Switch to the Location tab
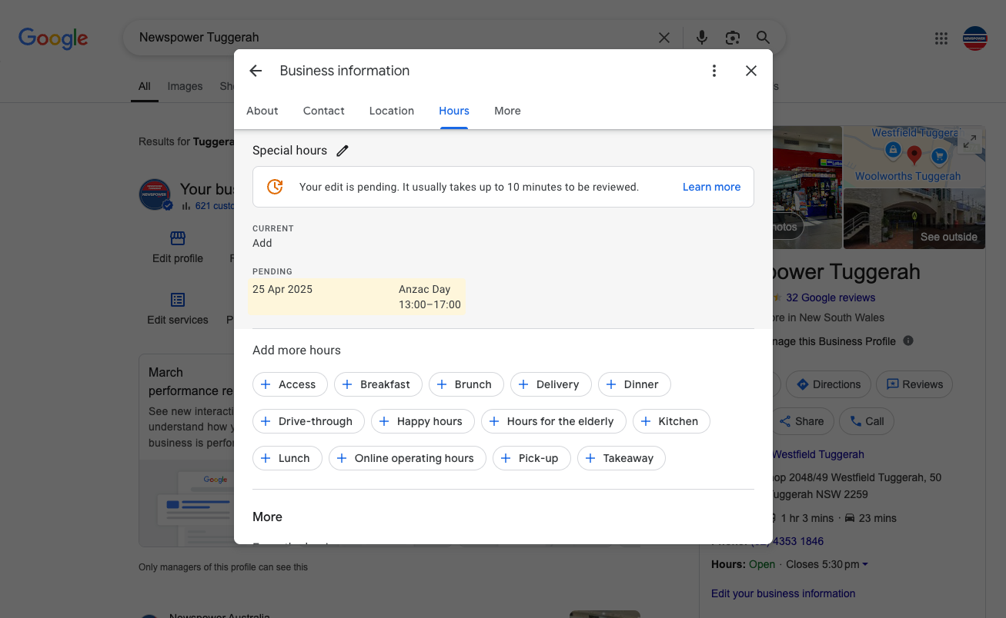The height and width of the screenshot is (618, 1006). tap(392, 111)
